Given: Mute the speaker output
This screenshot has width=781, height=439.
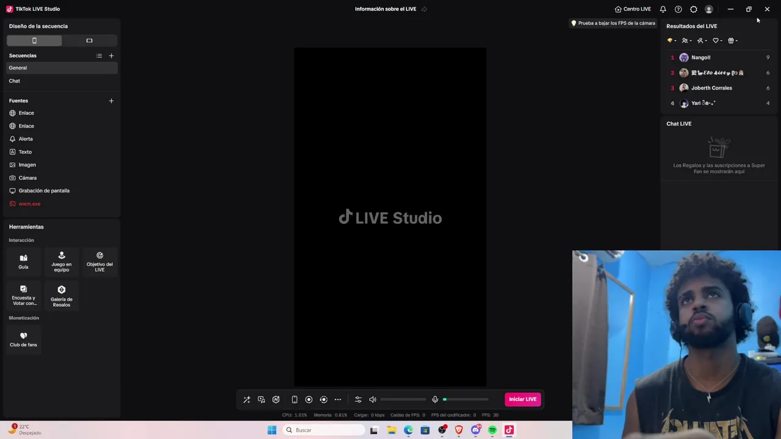Looking at the screenshot, I should 373,399.
